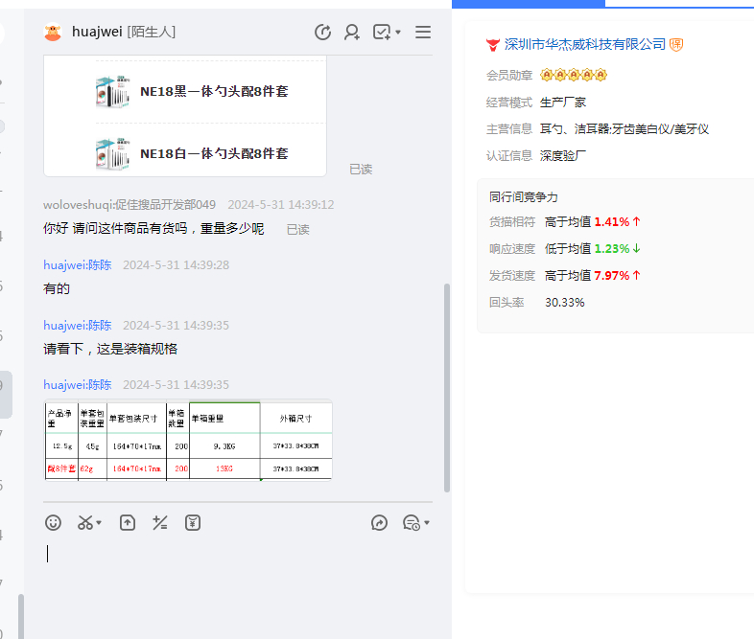Screen dimensions: 754x639
Task: Click the huajwei contact avatar
Action: click(x=53, y=33)
